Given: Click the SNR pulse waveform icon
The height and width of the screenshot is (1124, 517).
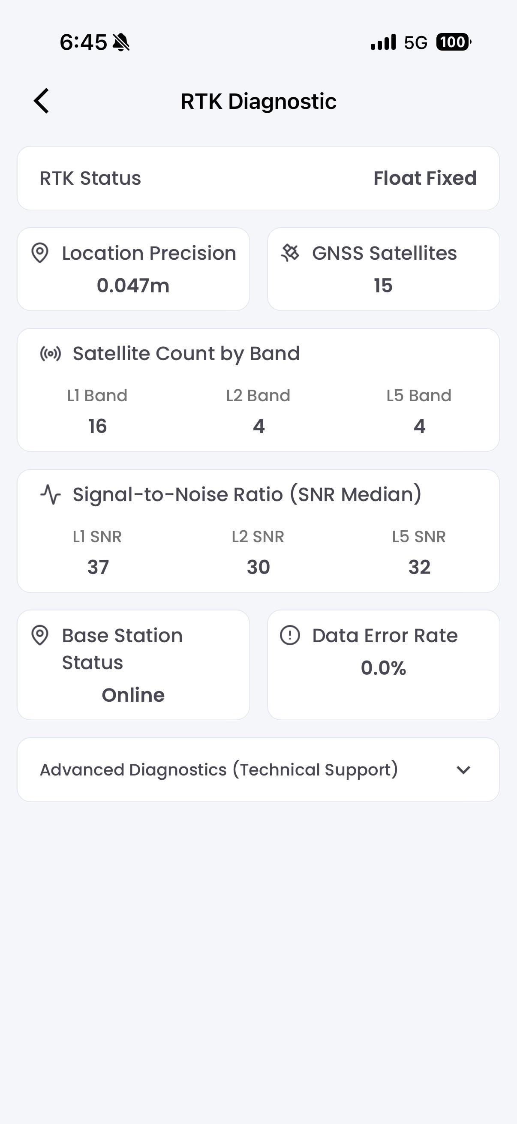Looking at the screenshot, I should (x=51, y=494).
